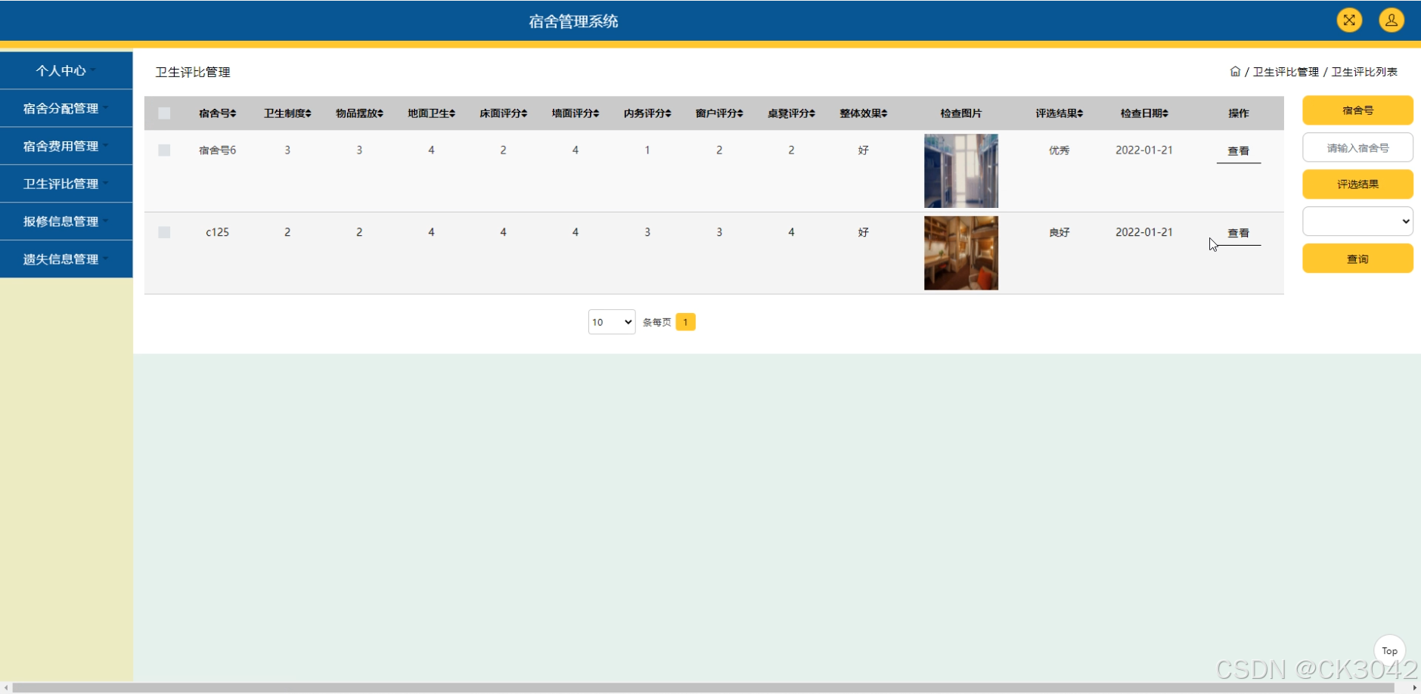1421x694 pixels.
Task: Click the 宿舍管理系统 header title
Action: point(573,21)
